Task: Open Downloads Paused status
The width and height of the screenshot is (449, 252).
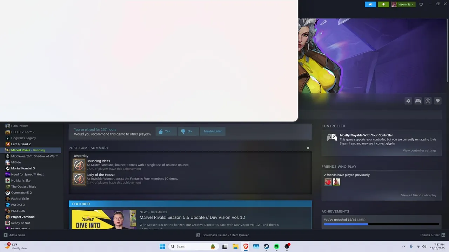Action: [223, 235]
